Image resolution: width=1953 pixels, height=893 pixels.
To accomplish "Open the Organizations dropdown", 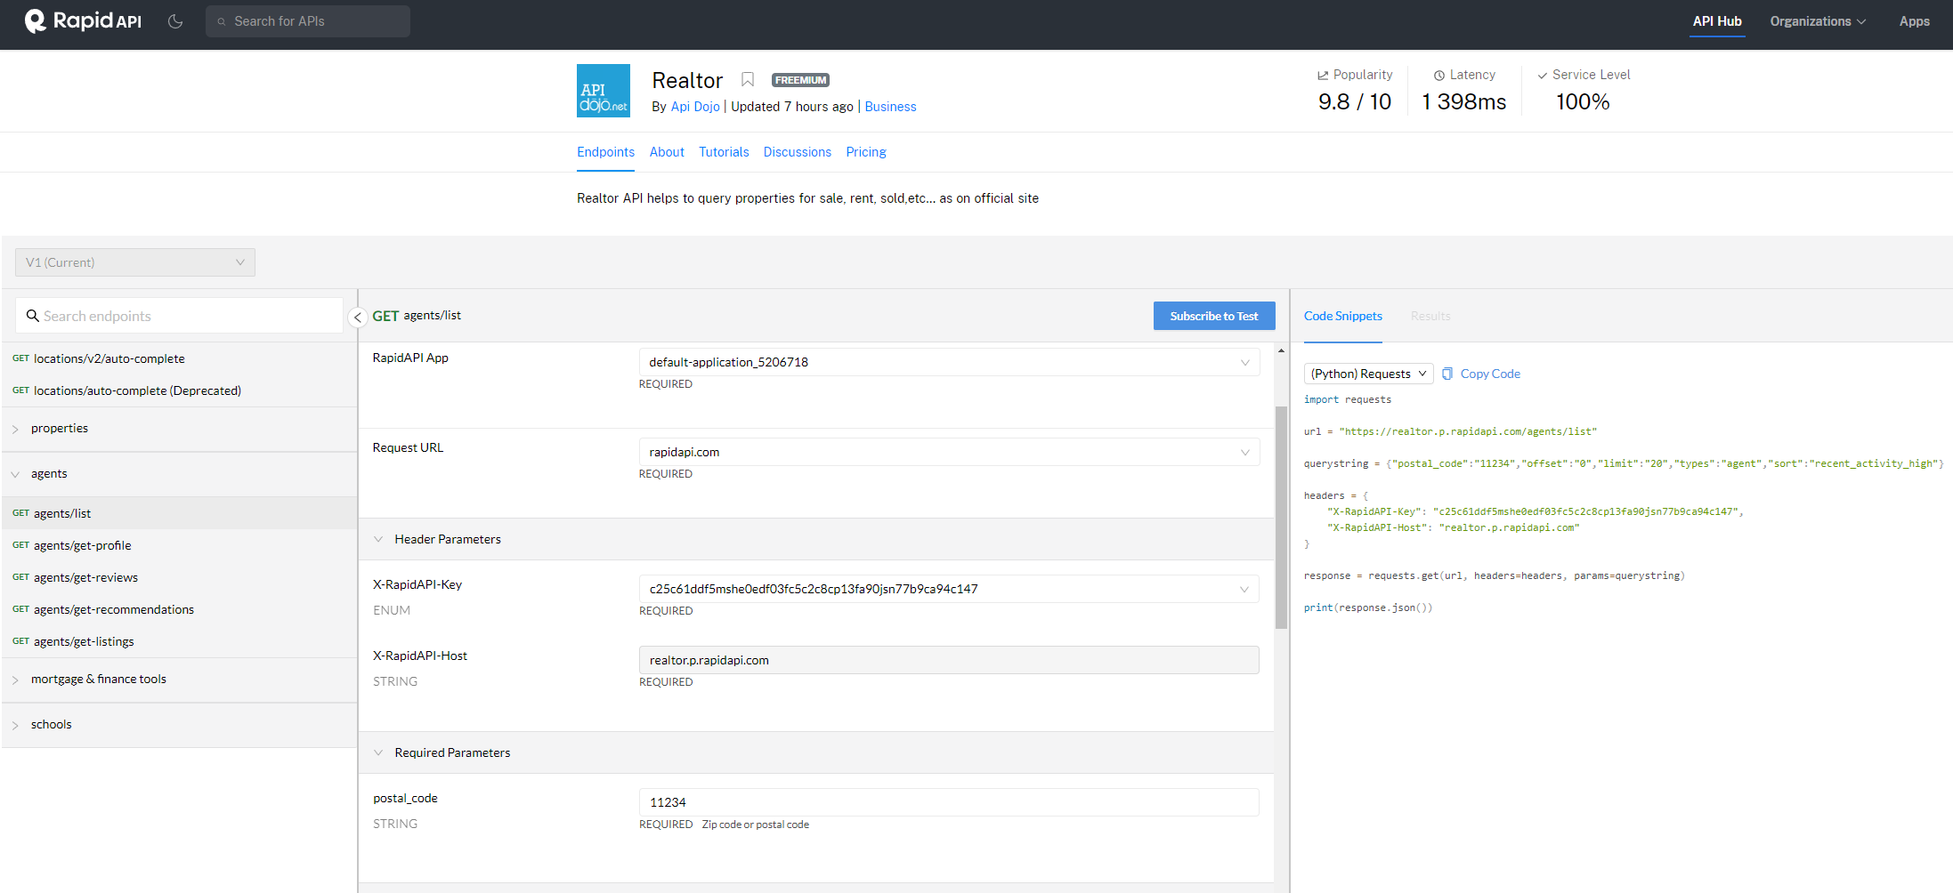I will click(1818, 21).
